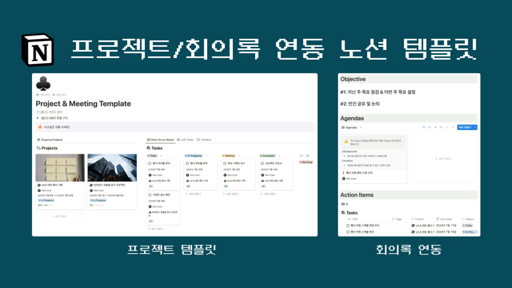Click the Waiting column group header
The height and width of the screenshot is (288, 512).
coord(229,156)
